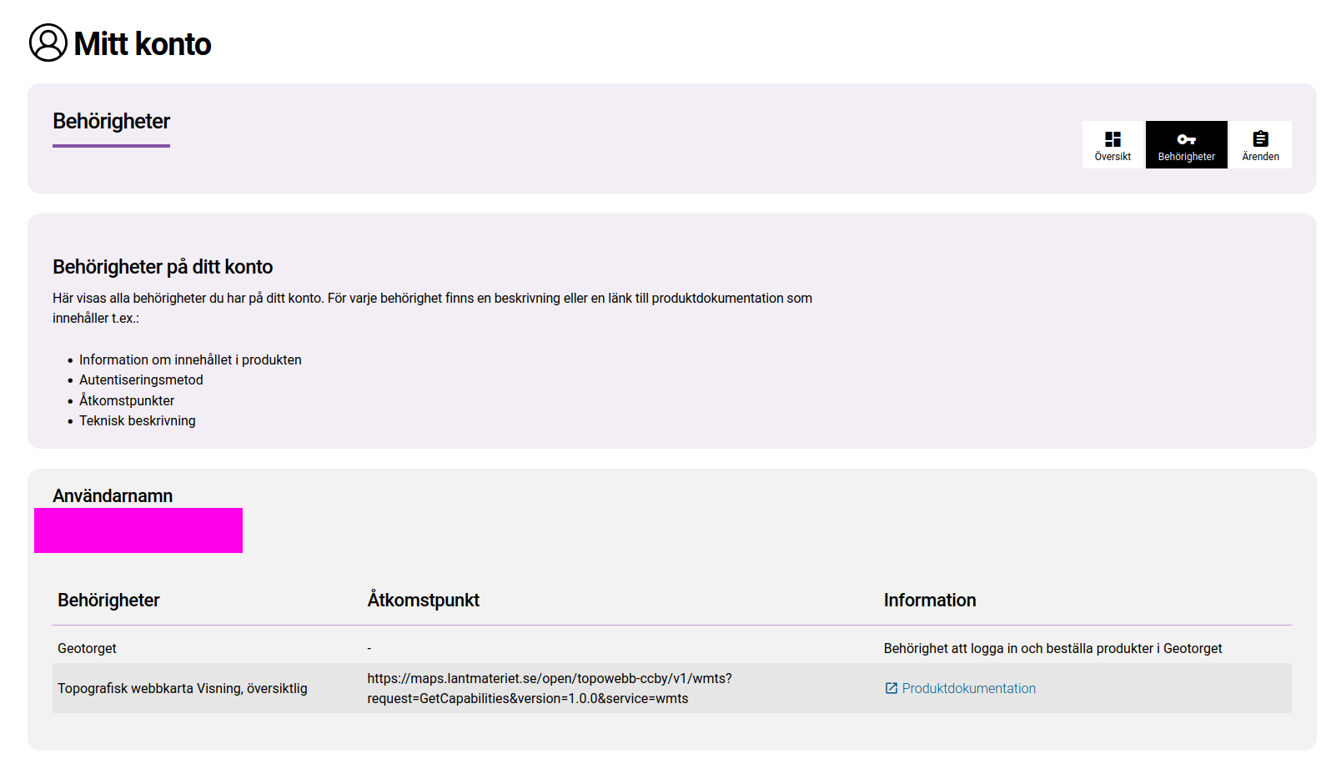Click the Information column header
Viewport: 1331px width, 764px height.
tap(929, 601)
